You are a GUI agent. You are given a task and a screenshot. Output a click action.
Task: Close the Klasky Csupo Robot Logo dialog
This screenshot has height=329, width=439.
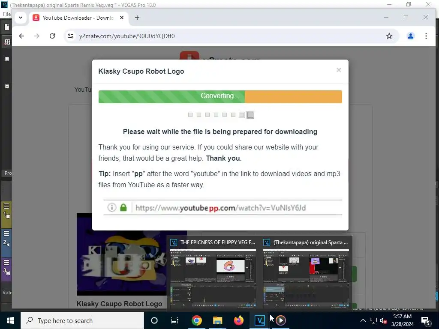tap(339, 70)
